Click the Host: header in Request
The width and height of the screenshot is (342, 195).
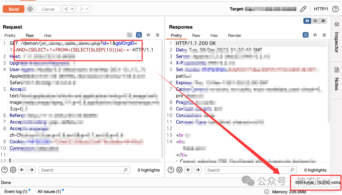point(15,56)
